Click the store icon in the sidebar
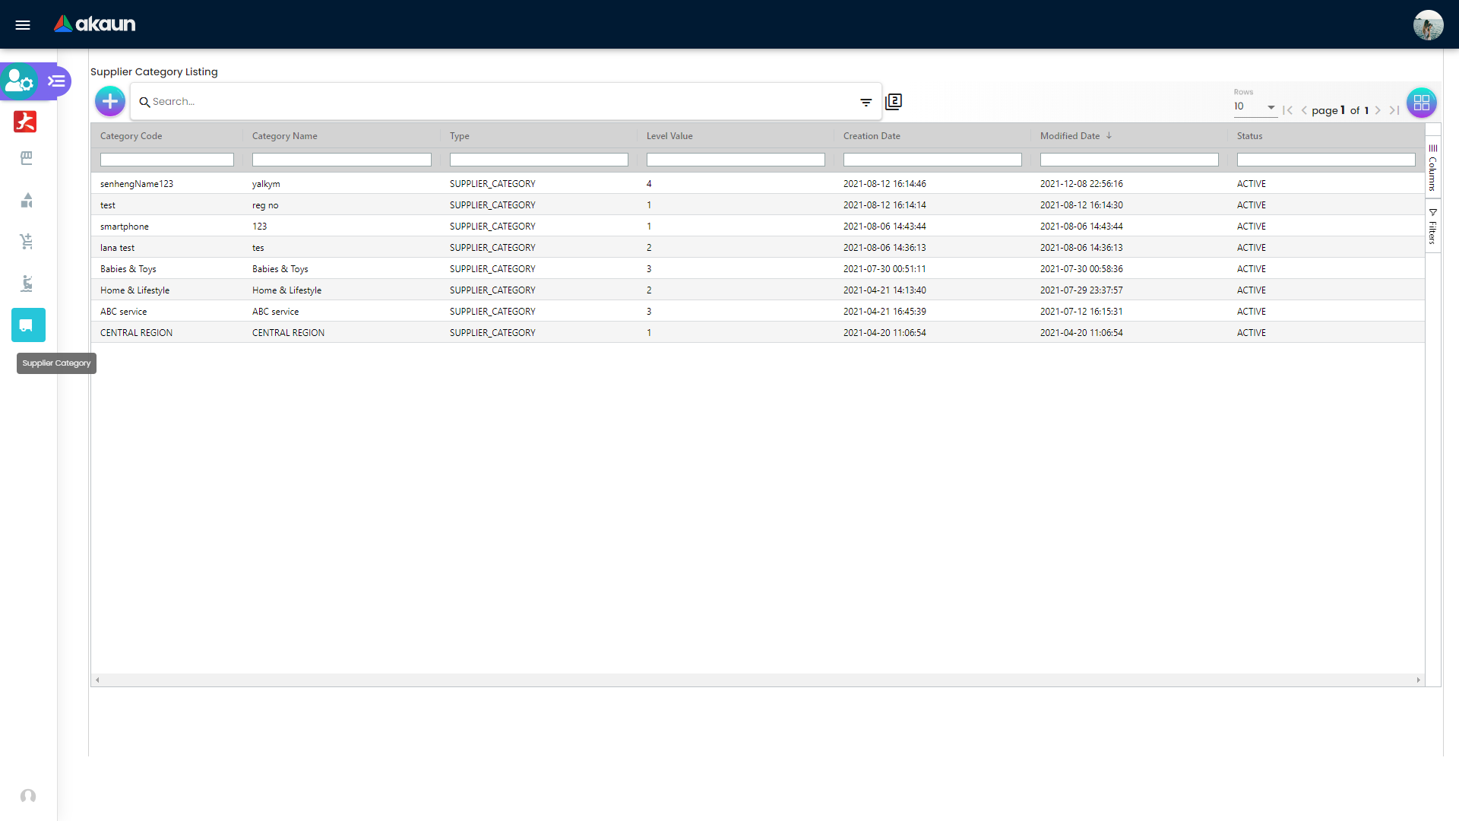Image resolution: width=1459 pixels, height=821 pixels. pyautogui.click(x=27, y=158)
